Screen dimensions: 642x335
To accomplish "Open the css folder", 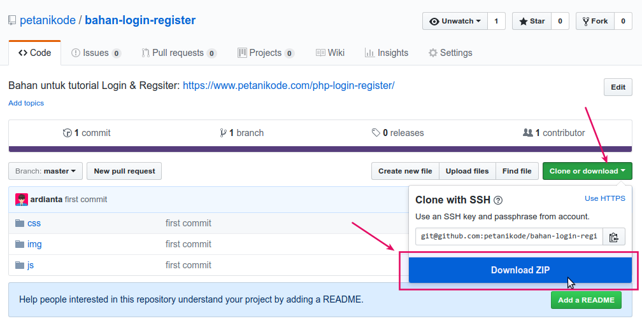I will point(34,223).
